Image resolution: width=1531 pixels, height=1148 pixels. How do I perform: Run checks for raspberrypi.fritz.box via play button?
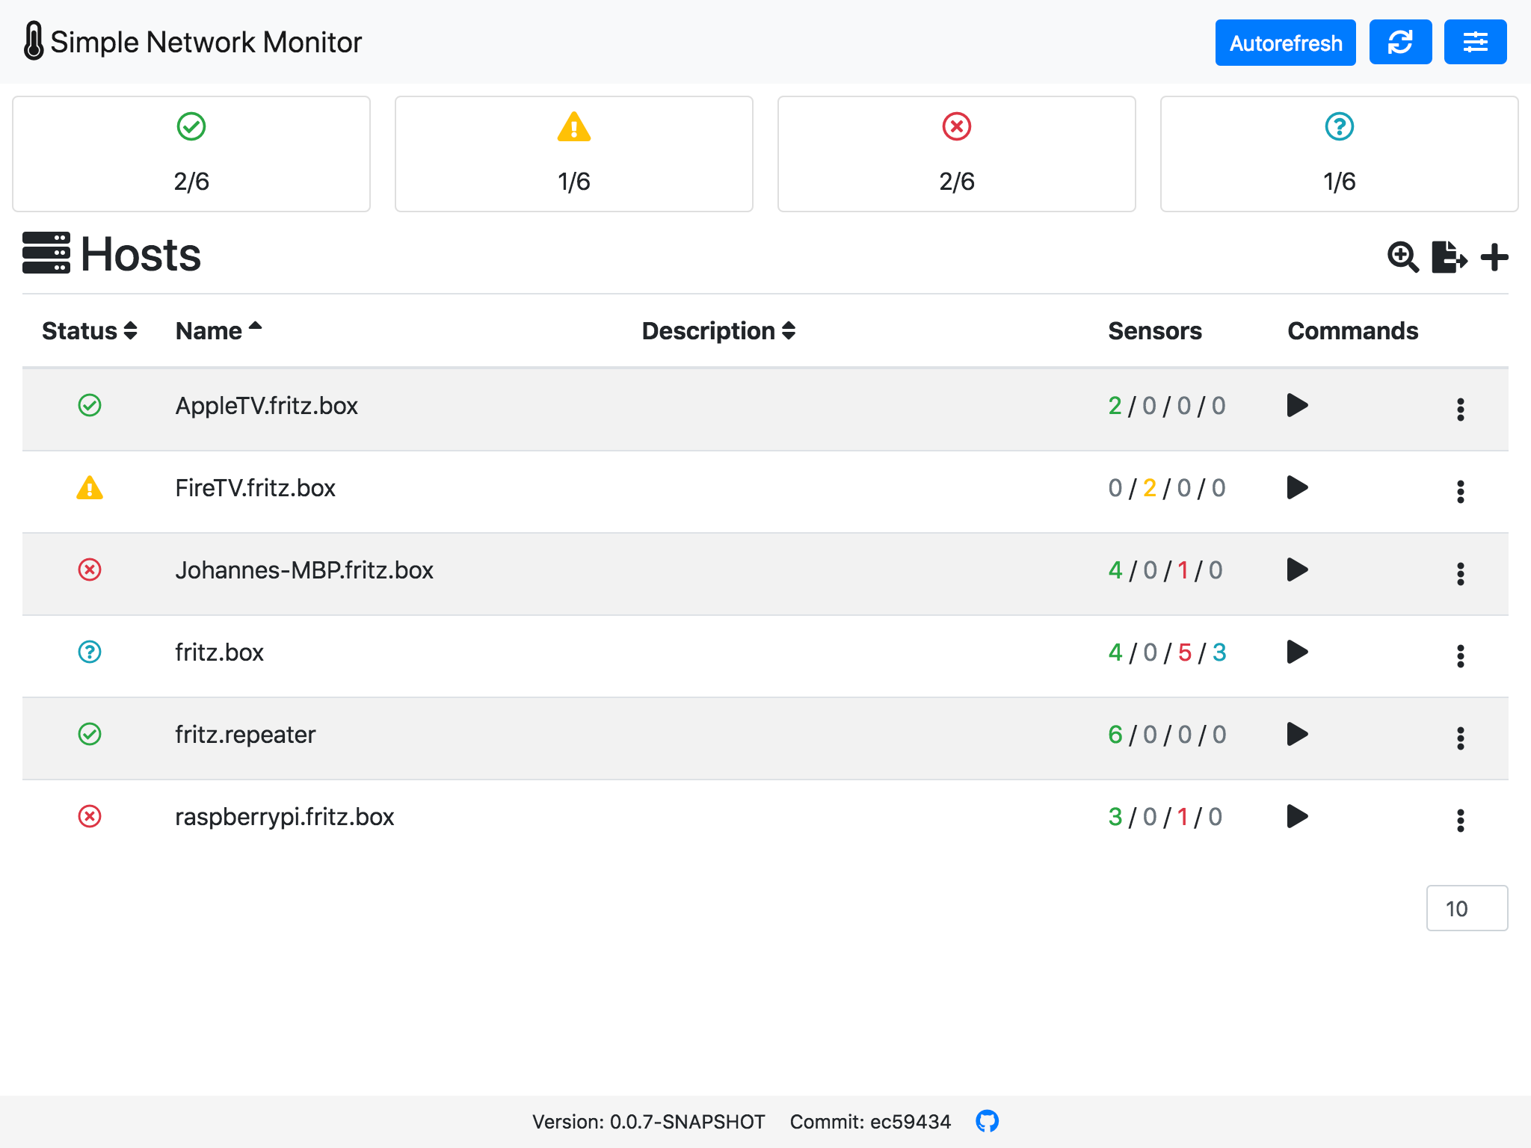tap(1298, 817)
